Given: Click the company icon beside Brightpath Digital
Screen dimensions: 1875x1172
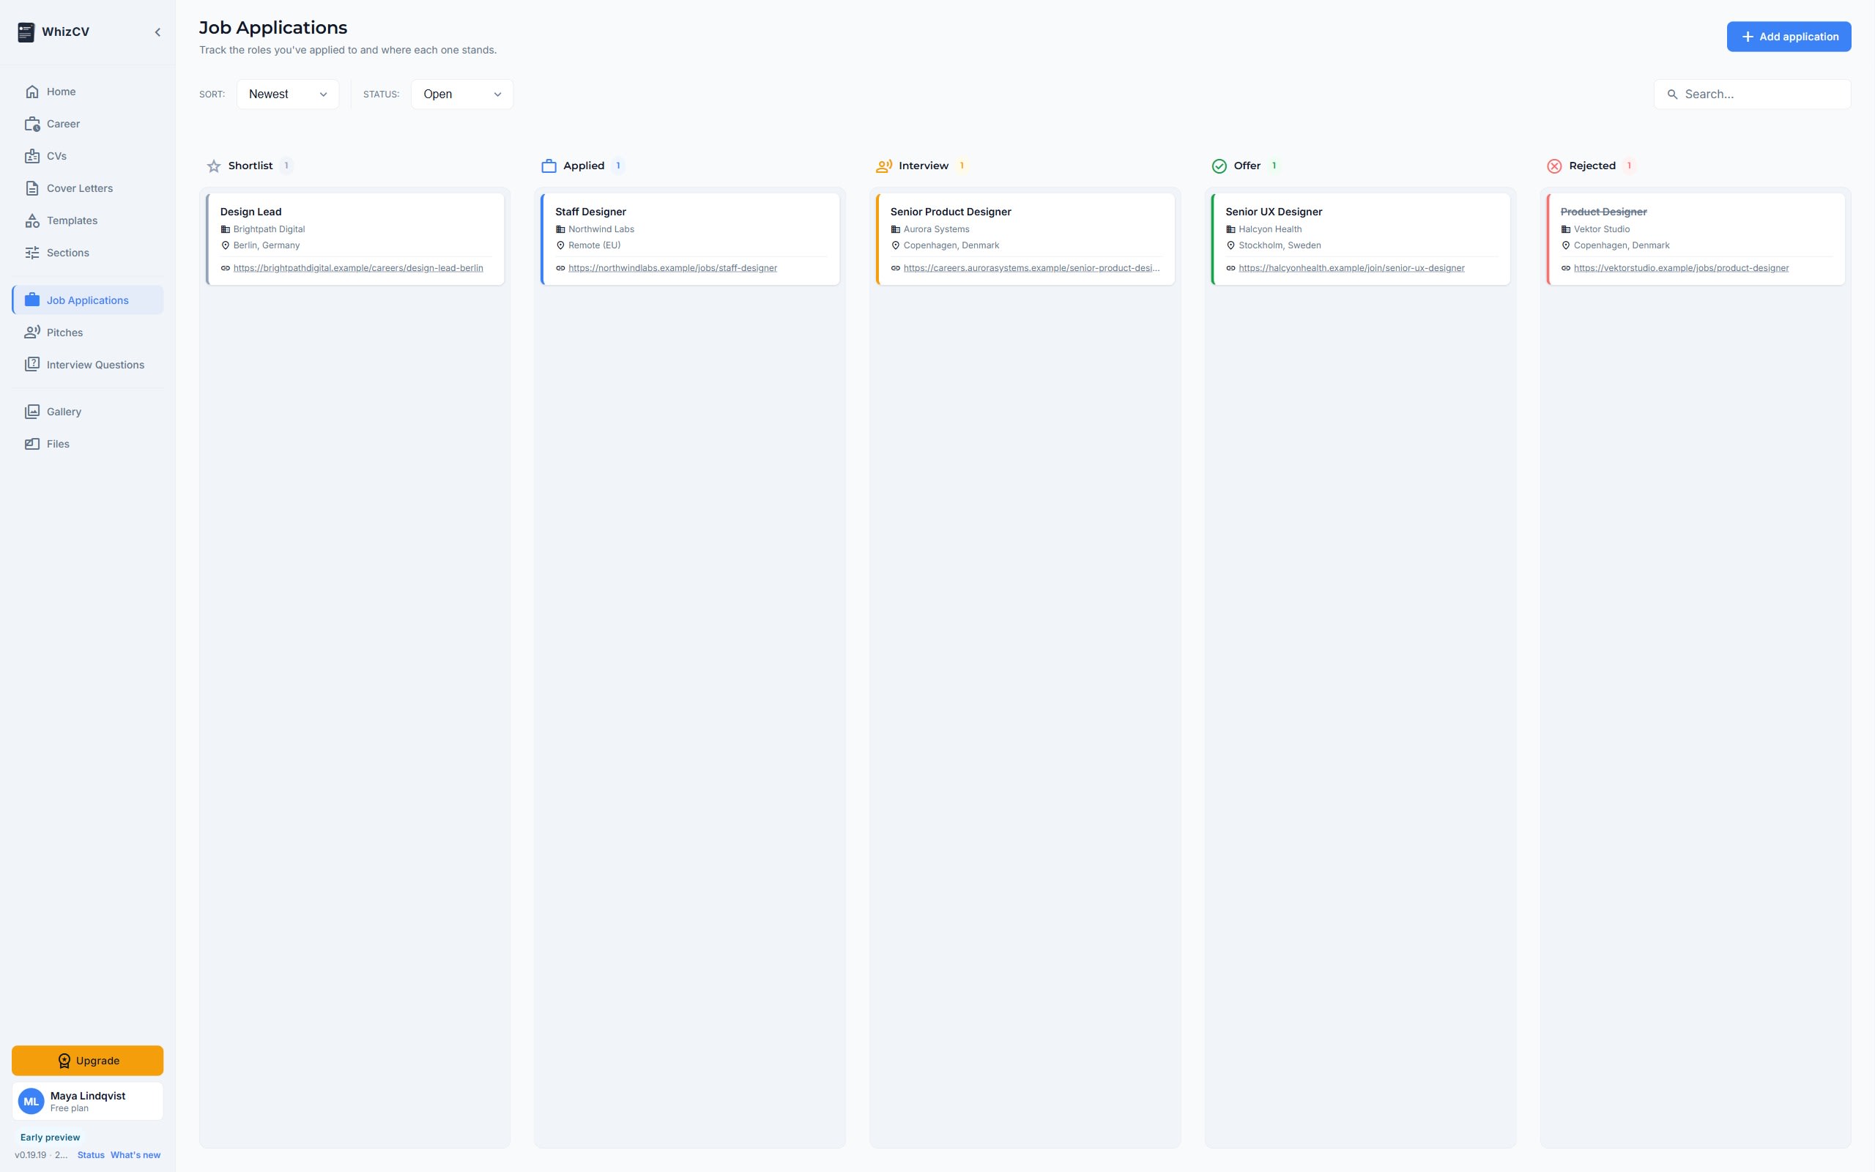Looking at the screenshot, I should click(x=226, y=229).
